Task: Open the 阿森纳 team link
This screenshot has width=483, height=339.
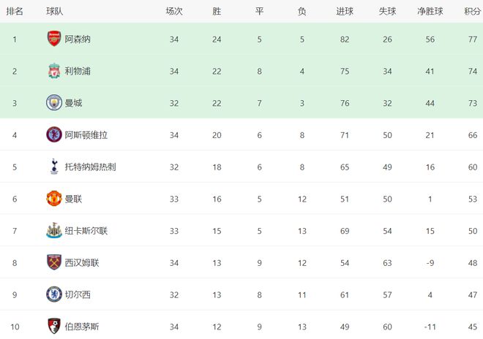Action: [78, 39]
